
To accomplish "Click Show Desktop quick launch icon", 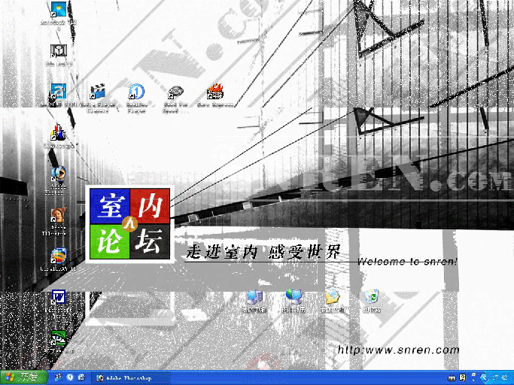I will click(59, 377).
